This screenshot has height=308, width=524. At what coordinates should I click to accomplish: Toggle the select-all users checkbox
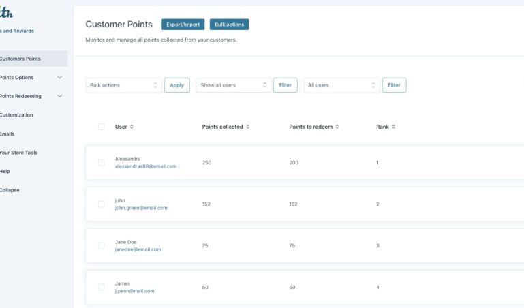[x=102, y=127]
